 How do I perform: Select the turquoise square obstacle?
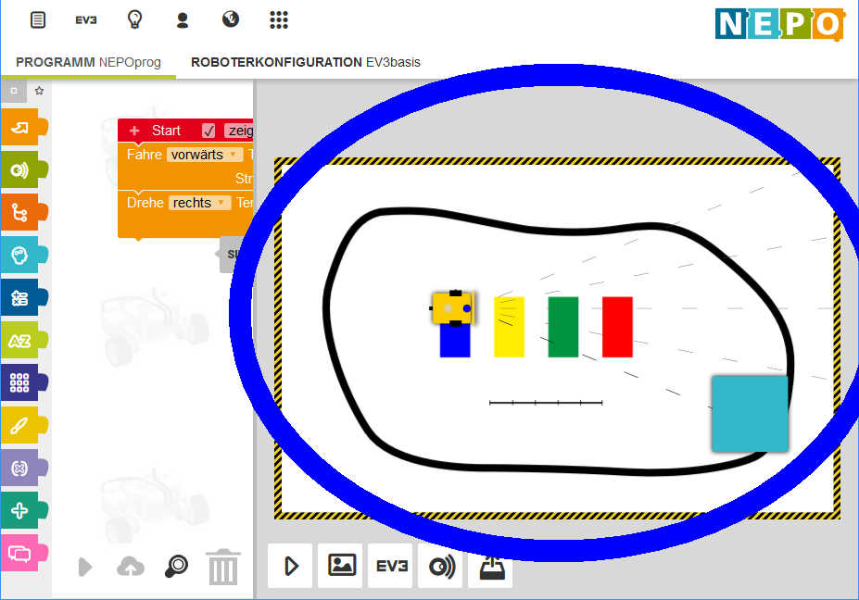click(x=750, y=414)
